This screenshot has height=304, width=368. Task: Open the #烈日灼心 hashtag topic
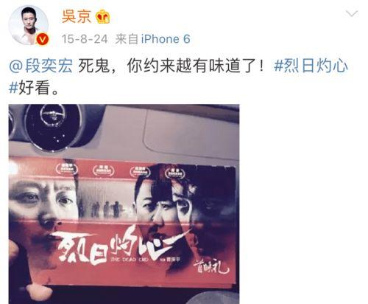[311, 66]
